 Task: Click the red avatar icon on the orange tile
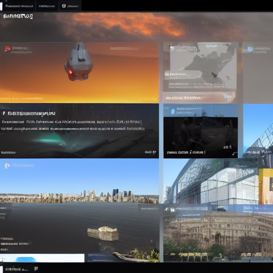click(7, 49)
